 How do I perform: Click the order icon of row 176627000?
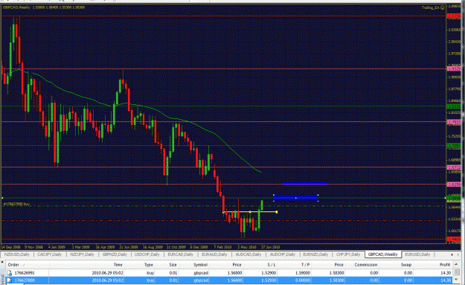(9, 281)
